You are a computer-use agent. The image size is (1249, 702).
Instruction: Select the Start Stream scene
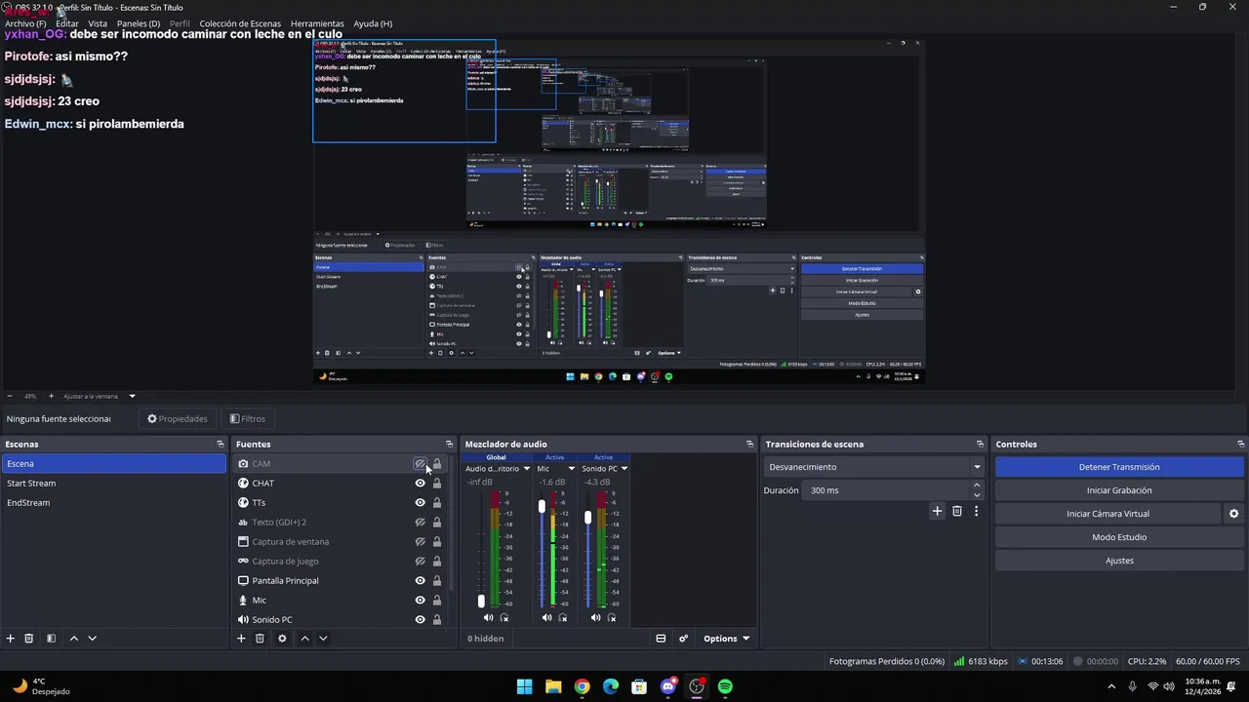(114, 484)
